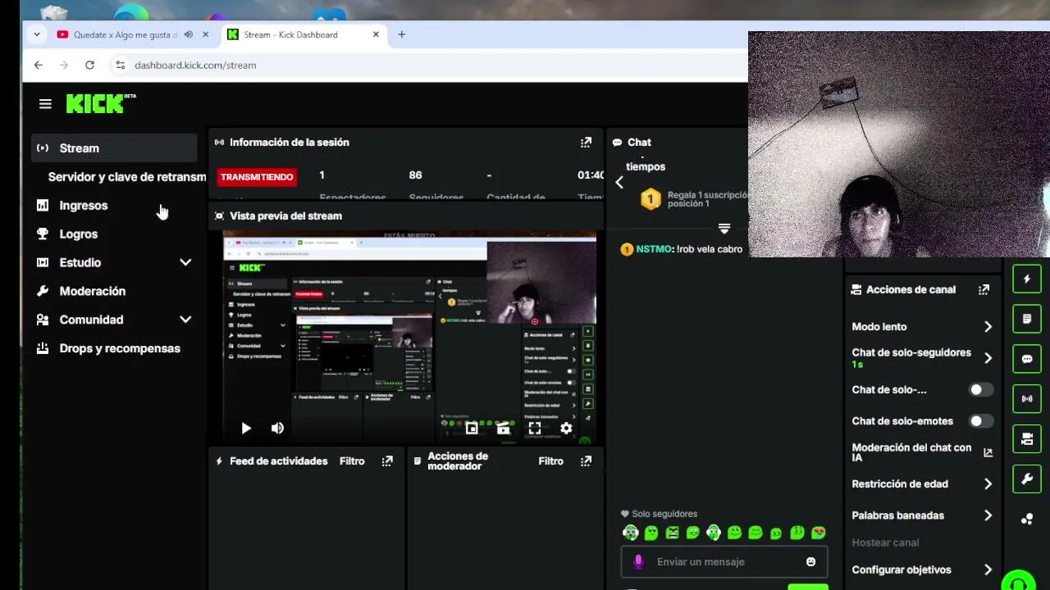
Task: Click the green headset support button
Action: pyautogui.click(x=1019, y=581)
